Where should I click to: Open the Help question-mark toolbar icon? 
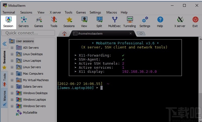160,22
